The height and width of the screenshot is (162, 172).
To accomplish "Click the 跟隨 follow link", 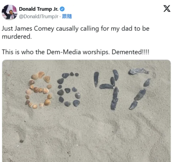I will (x=67, y=16).
